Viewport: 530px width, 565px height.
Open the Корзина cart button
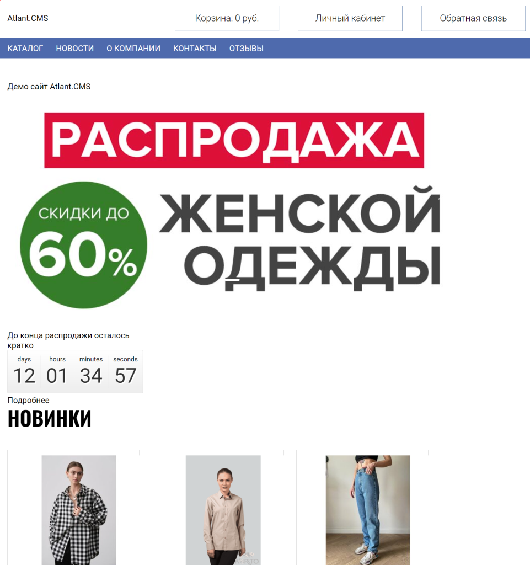(x=227, y=18)
